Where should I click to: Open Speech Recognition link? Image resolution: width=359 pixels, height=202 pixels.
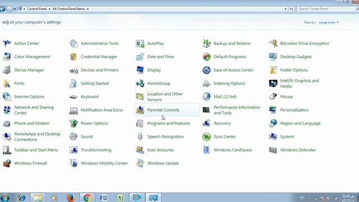pos(165,136)
